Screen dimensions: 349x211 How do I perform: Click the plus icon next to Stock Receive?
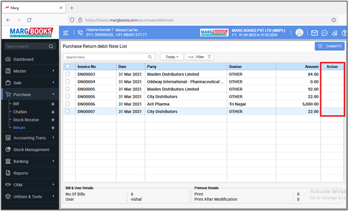coord(53,120)
